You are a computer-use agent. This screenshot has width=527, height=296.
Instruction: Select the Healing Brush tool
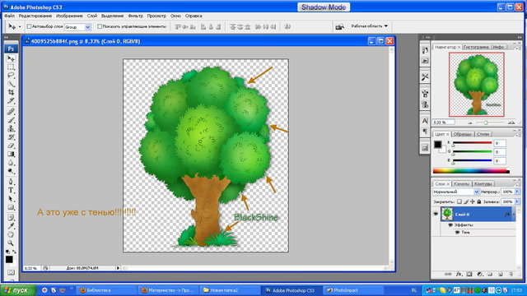(11, 112)
